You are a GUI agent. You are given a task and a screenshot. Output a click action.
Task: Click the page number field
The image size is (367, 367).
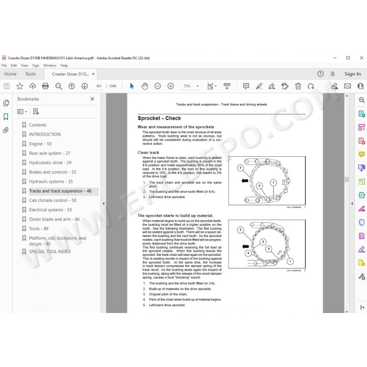(x=99, y=86)
